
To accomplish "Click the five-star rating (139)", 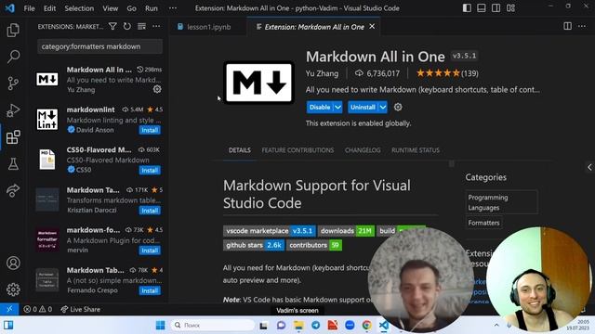I will pyautogui.click(x=447, y=73).
